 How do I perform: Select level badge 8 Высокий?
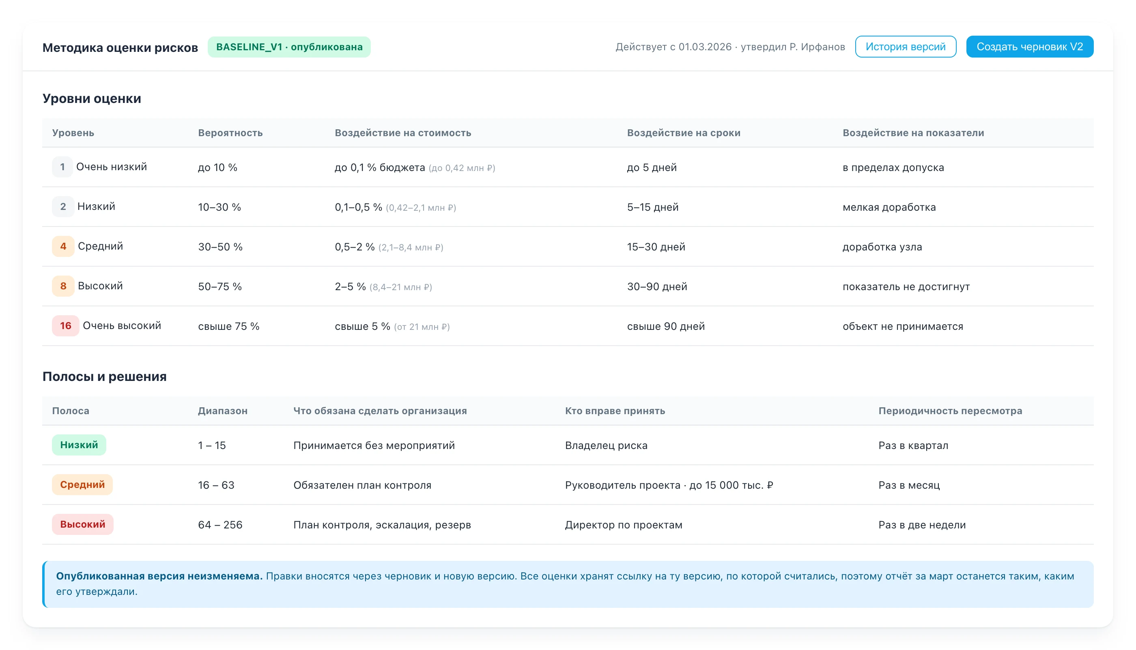pos(63,286)
